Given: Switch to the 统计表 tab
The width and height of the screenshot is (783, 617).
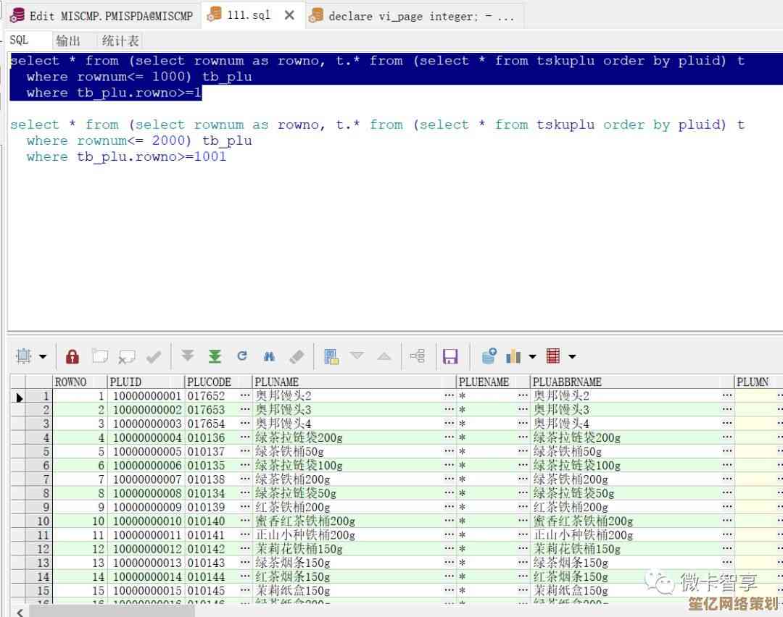Looking at the screenshot, I should point(120,41).
